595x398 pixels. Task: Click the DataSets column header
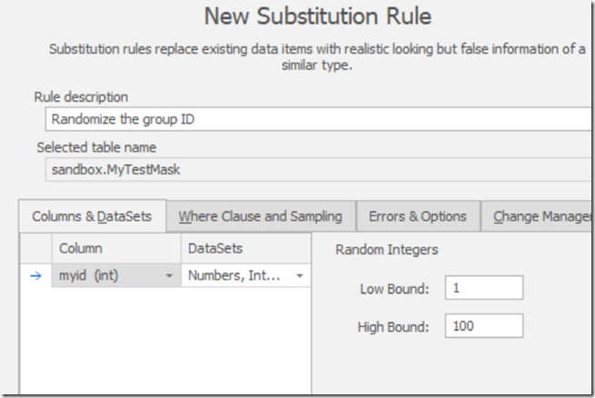coord(245,248)
